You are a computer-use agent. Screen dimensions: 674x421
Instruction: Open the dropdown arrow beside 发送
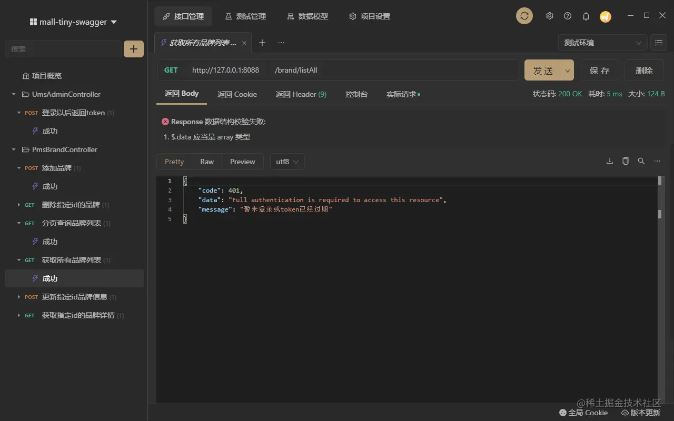[x=568, y=70]
